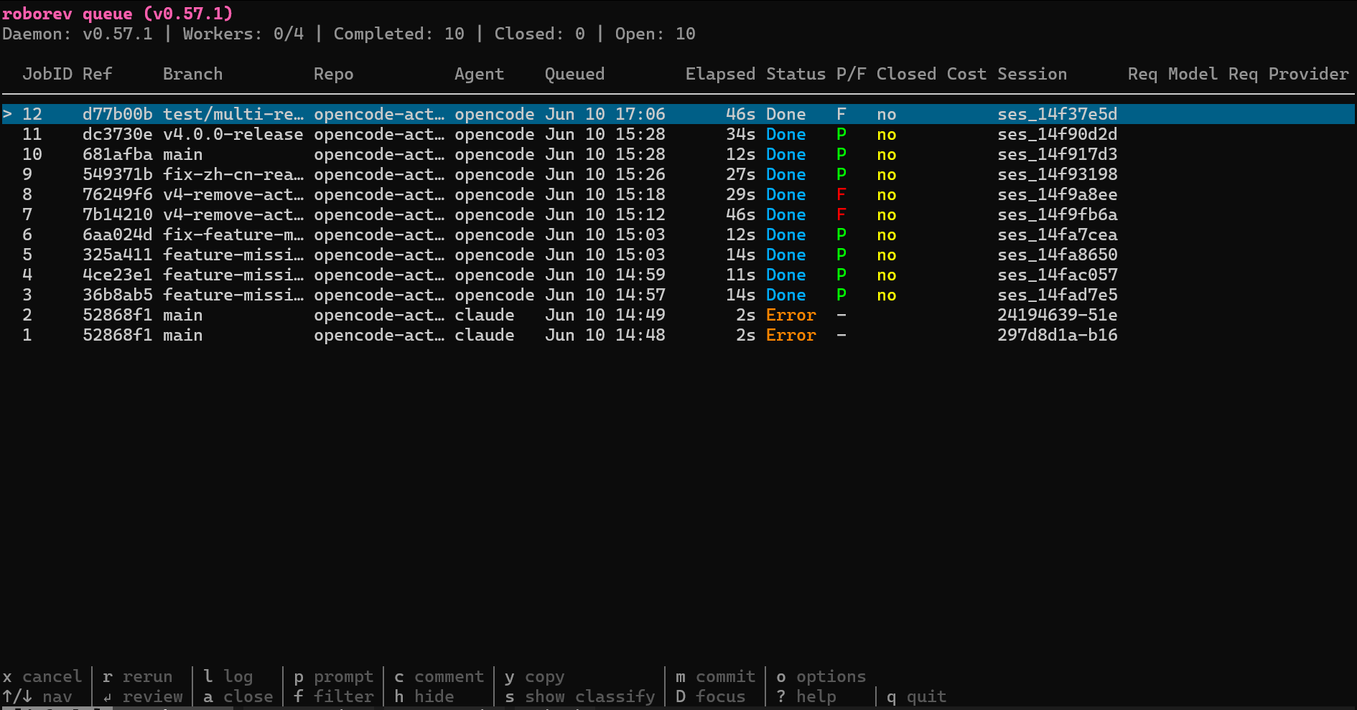Screen dimensions: 1357x710
Task: Click the 'r rerun' shortcut hint
Action: coord(138,676)
